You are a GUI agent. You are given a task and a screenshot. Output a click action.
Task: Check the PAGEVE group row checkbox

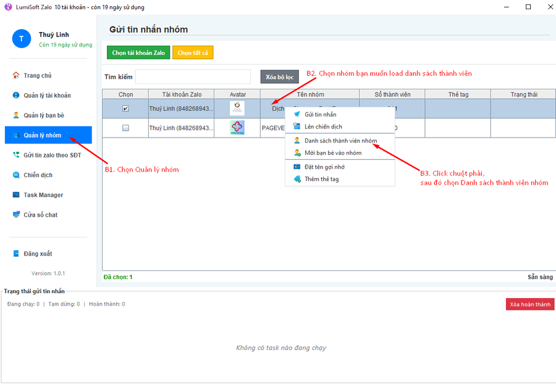pos(125,128)
